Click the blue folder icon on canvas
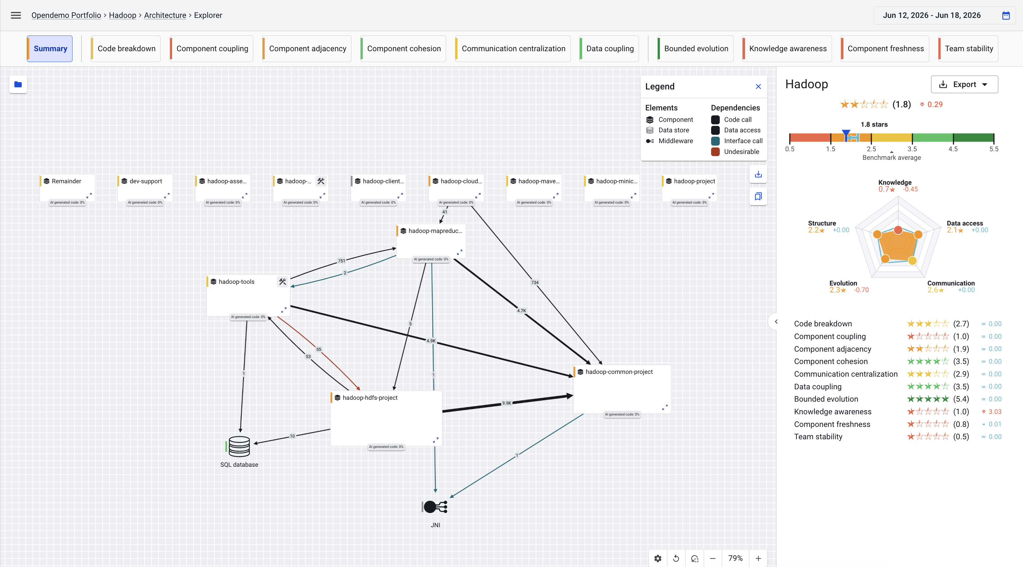This screenshot has height=567, width=1023. pyautogui.click(x=18, y=84)
